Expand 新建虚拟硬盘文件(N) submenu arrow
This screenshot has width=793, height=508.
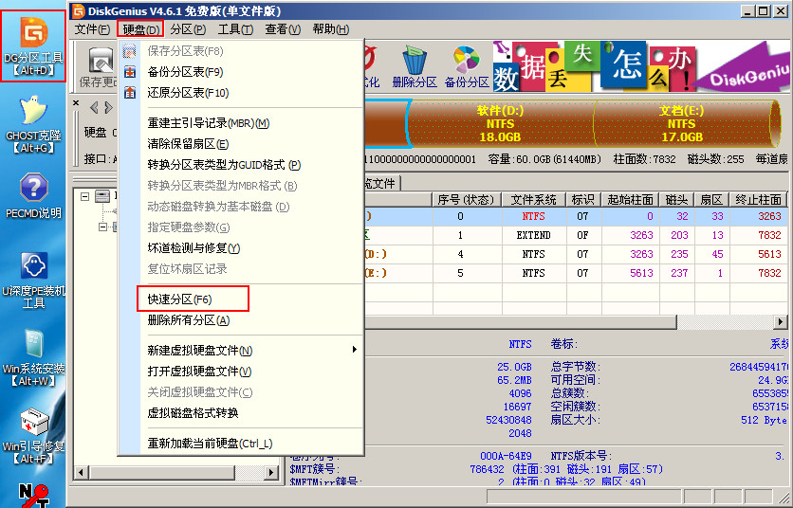355,350
